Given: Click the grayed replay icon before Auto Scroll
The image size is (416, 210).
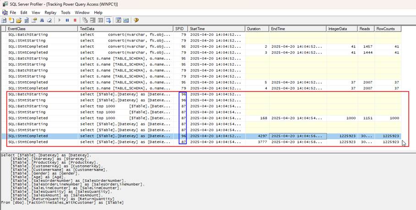Looking at the screenshot, I should (x=100, y=20).
